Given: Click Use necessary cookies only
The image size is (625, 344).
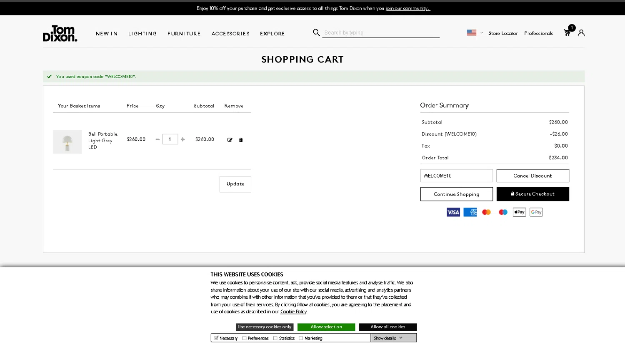Looking at the screenshot, I should 265,327.
